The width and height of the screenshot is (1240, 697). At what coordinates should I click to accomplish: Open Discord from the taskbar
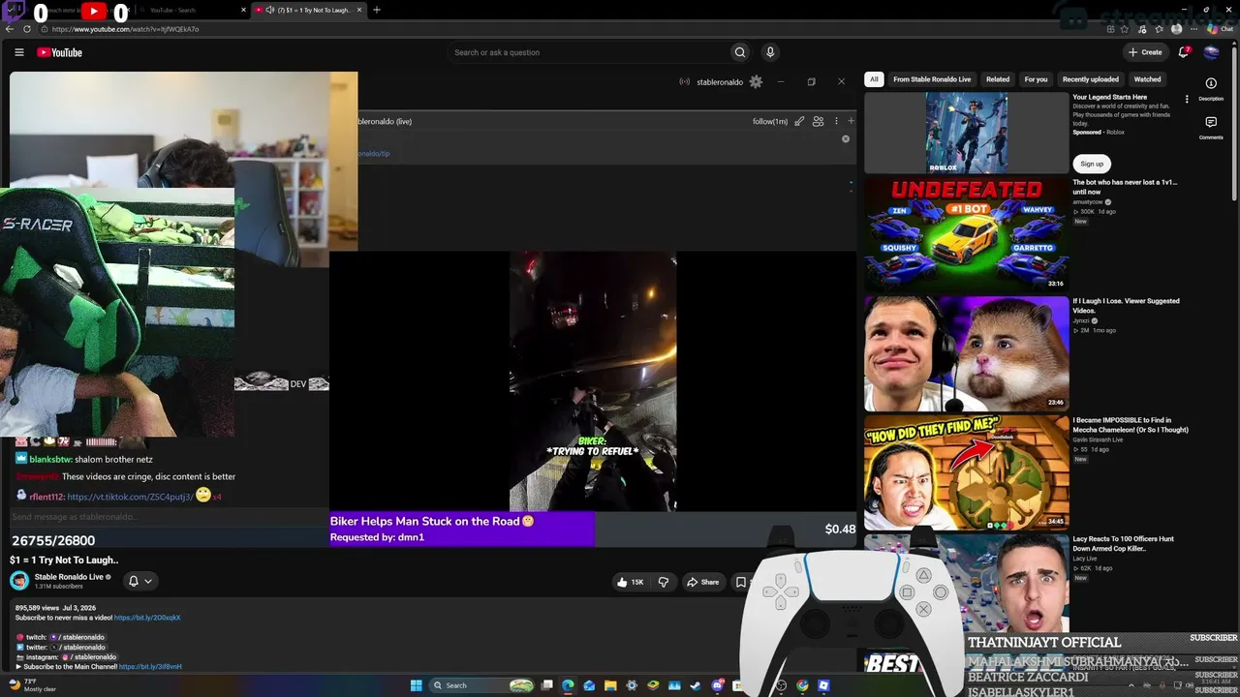pyautogui.click(x=717, y=685)
